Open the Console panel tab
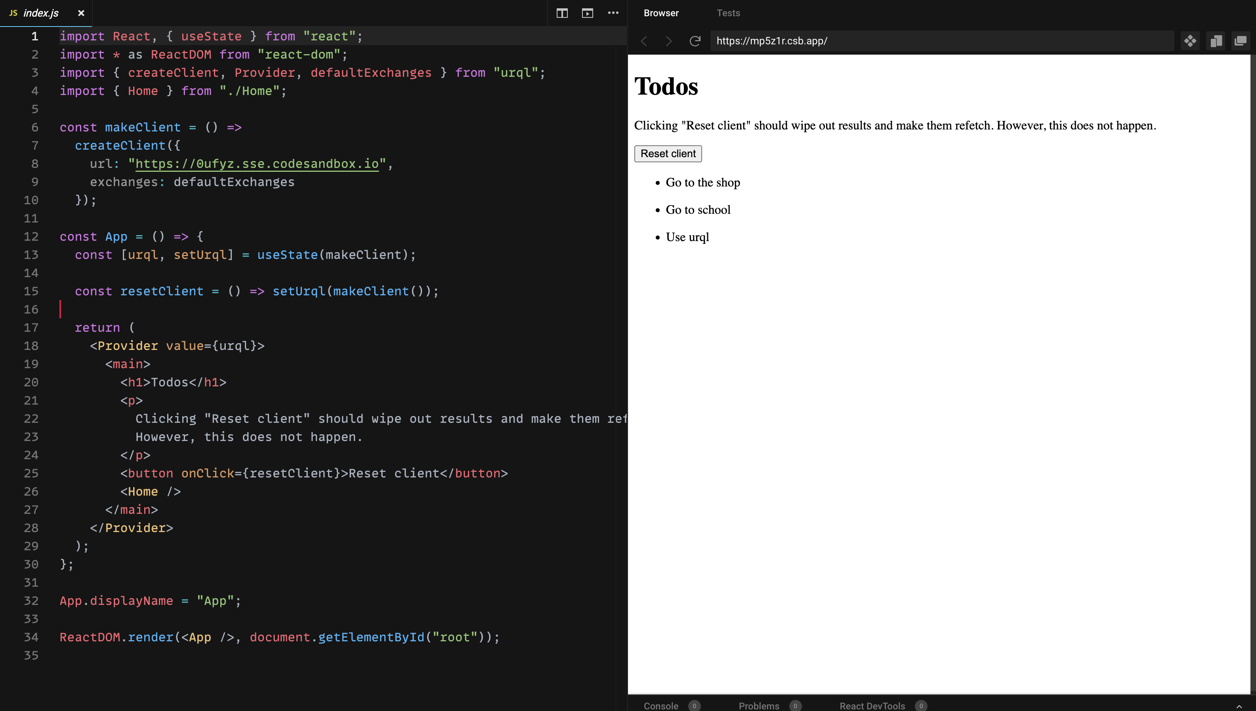Viewport: 1256px width, 711px height. tap(662, 705)
